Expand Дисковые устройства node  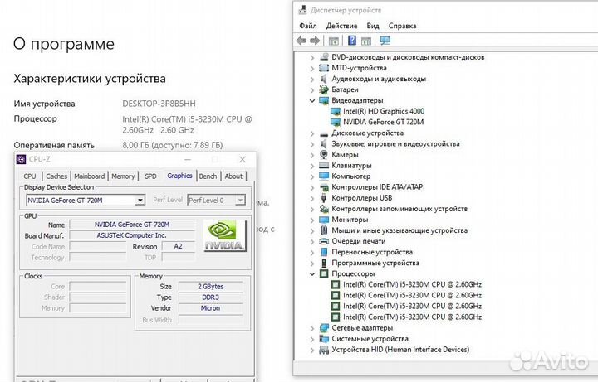312,133
